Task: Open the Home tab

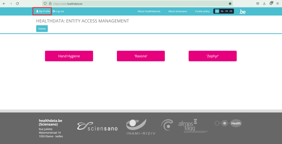Action: 42,29
